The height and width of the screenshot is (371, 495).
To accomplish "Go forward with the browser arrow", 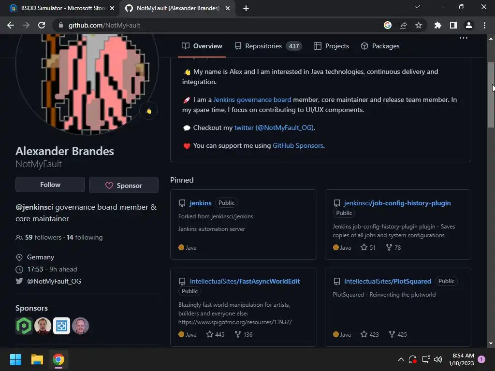I will pyautogui.click(x=26, y=25).
